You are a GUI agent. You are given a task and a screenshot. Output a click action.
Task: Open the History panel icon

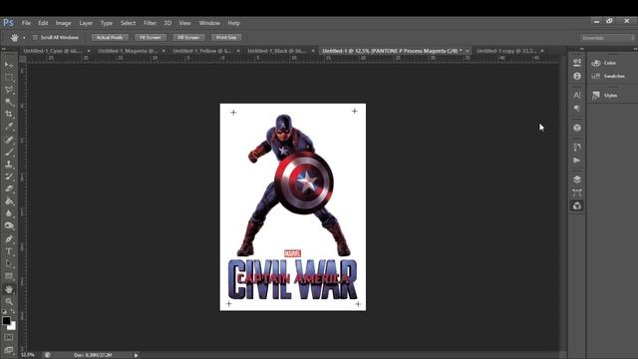coord(577,147)
